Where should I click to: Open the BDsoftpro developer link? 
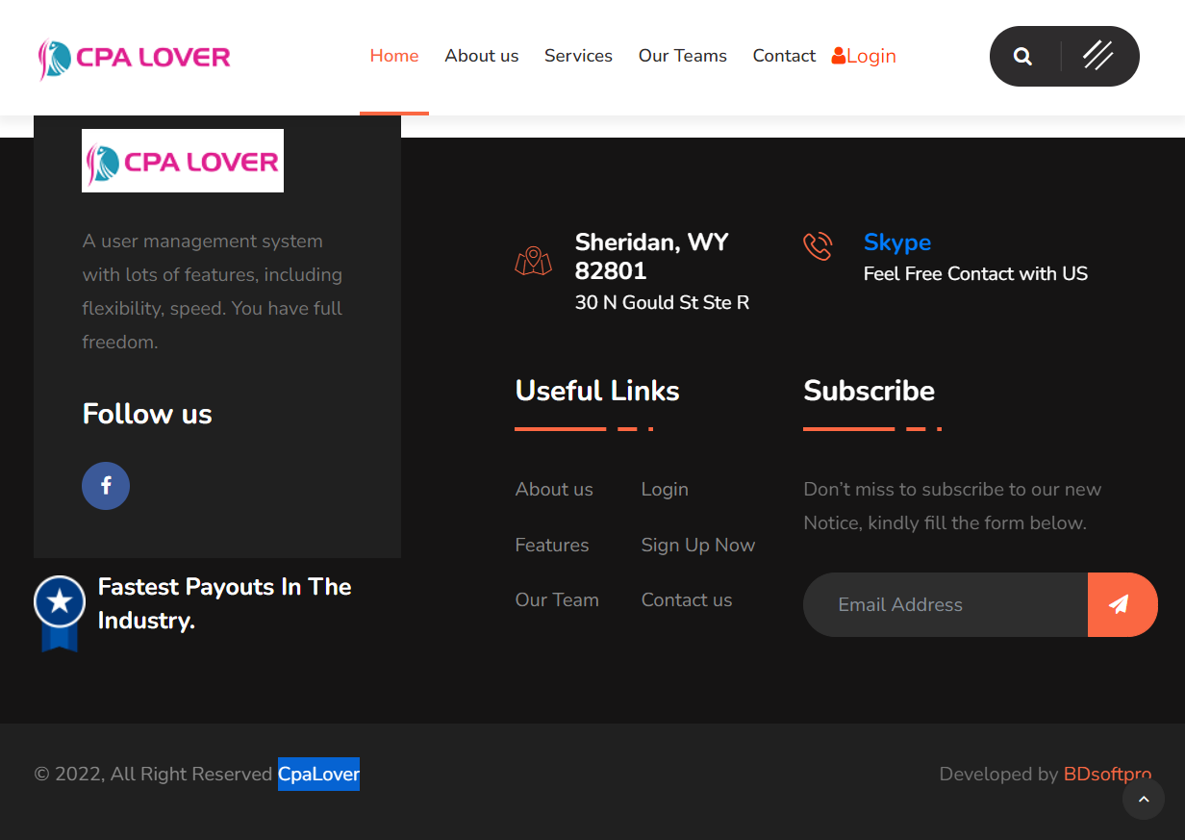pos(1107,774)
